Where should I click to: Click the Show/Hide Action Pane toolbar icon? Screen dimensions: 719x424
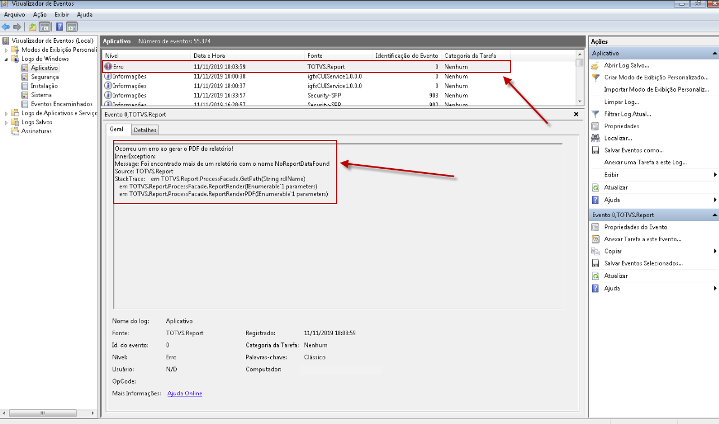coord(72,26)
